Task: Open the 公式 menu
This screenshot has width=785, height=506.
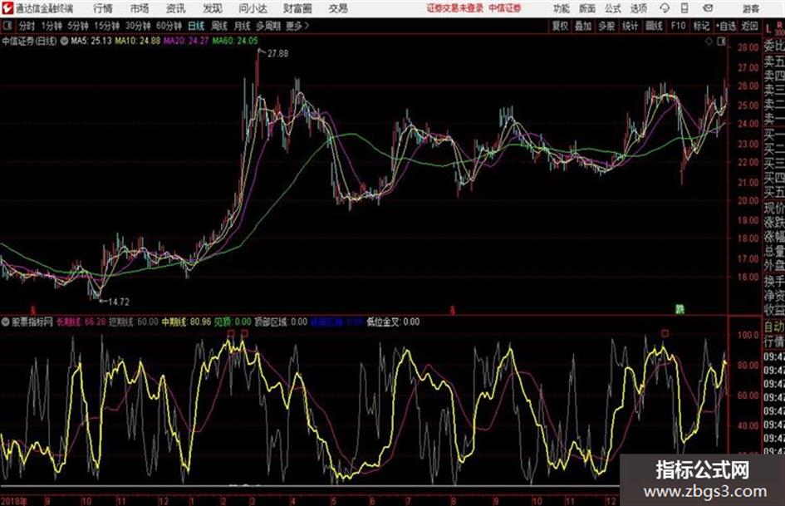Action: 613,8
